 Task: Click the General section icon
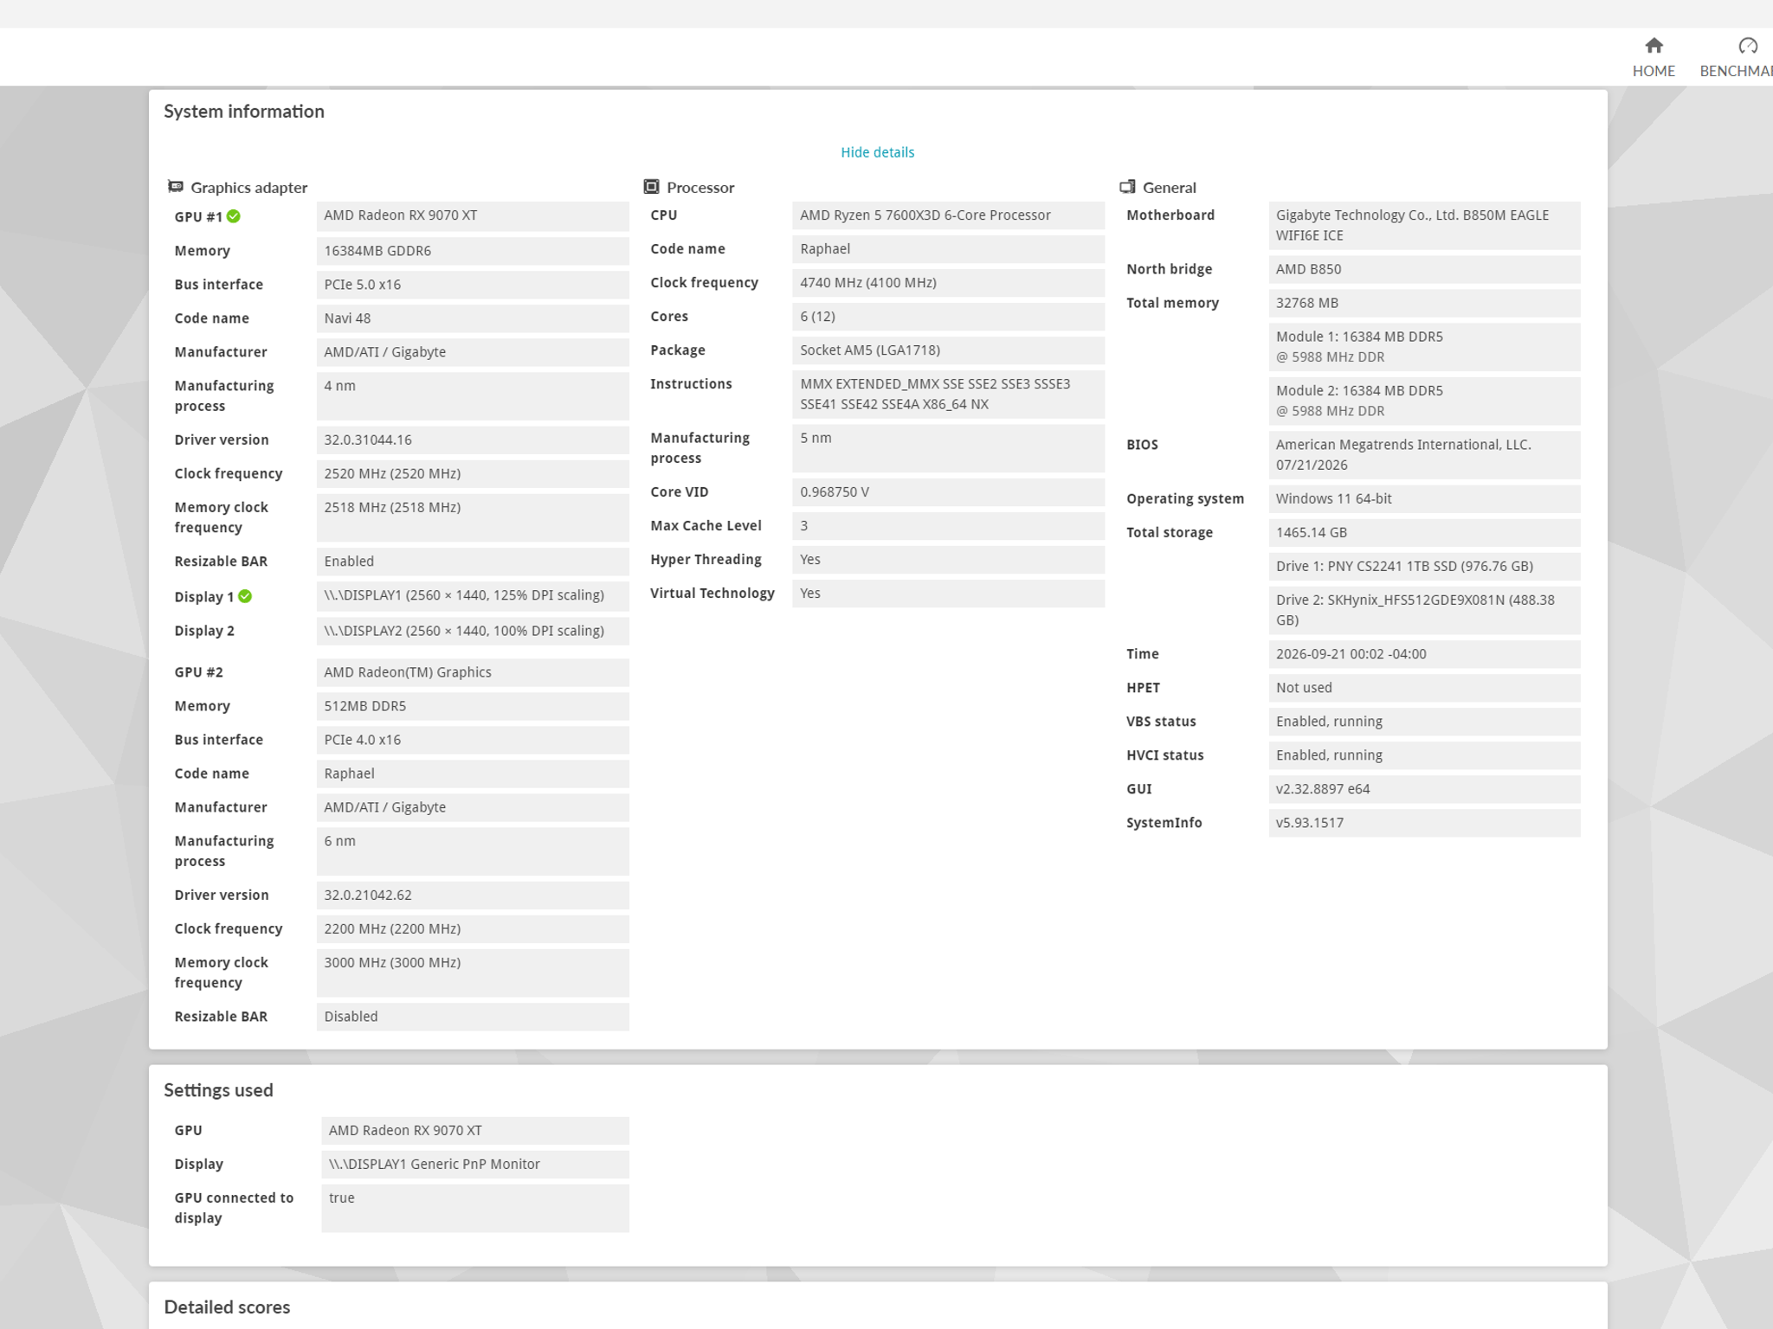point(1127,187)
